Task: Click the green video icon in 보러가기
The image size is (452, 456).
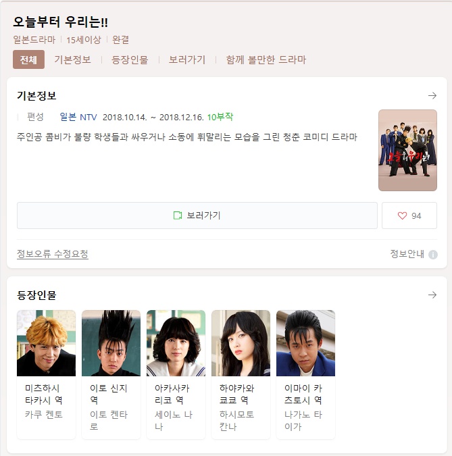Action: pyautogui.click(x=178, y=216)
